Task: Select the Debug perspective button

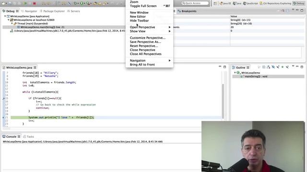Action: (x=298, y=3)
